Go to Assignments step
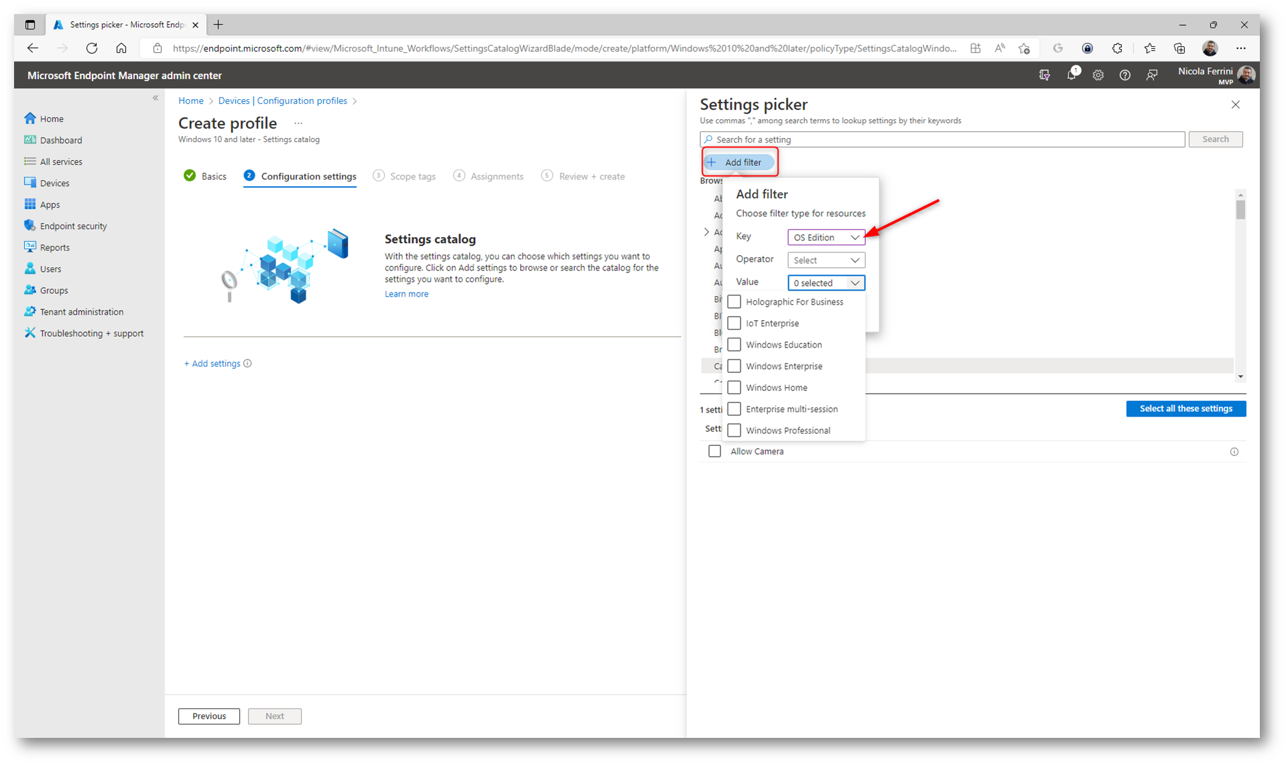This screenshot has width=1288, height=766. pyautogui.click(x=489, y=176)
